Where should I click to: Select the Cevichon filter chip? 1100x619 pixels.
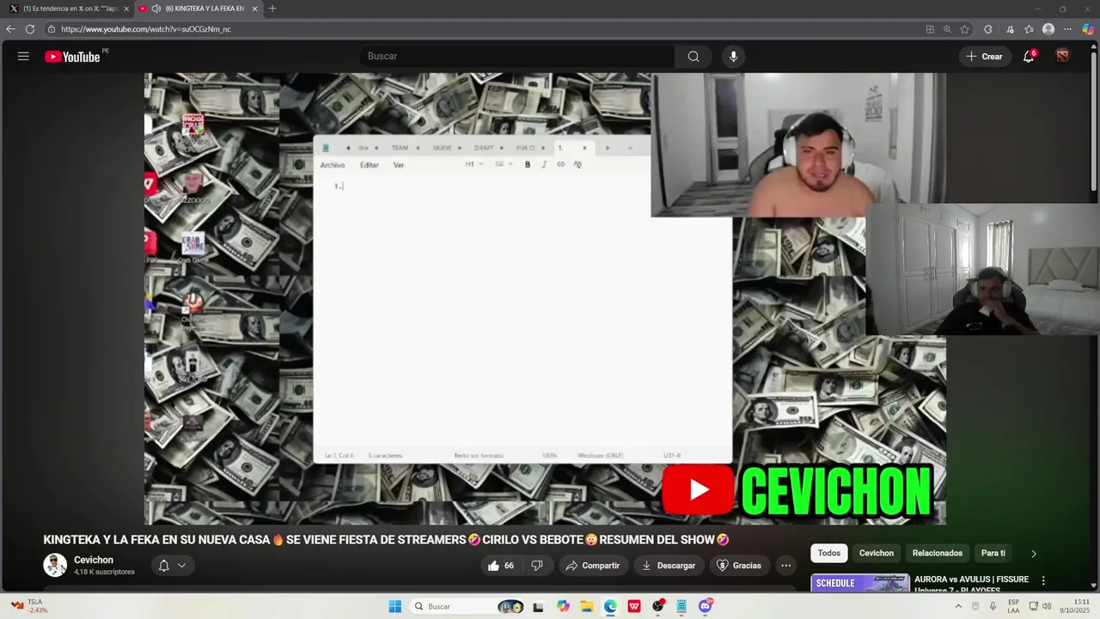pos(877,554)
